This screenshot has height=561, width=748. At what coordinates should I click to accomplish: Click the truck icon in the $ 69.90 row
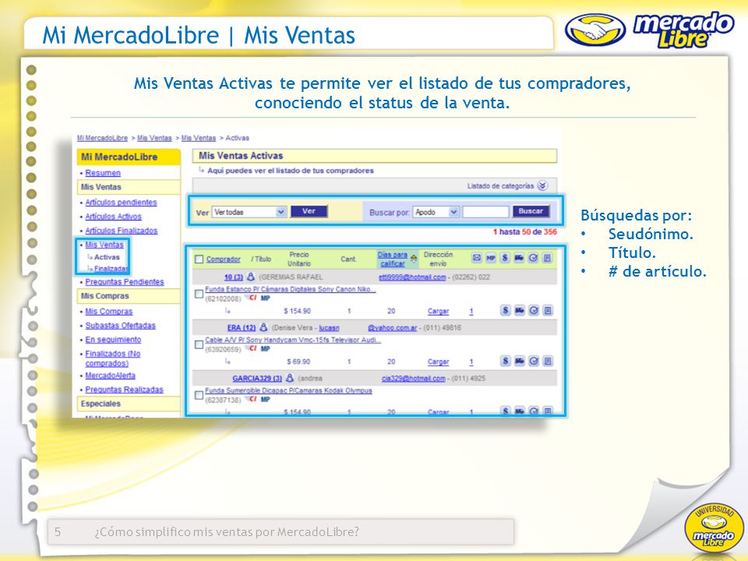520,361
